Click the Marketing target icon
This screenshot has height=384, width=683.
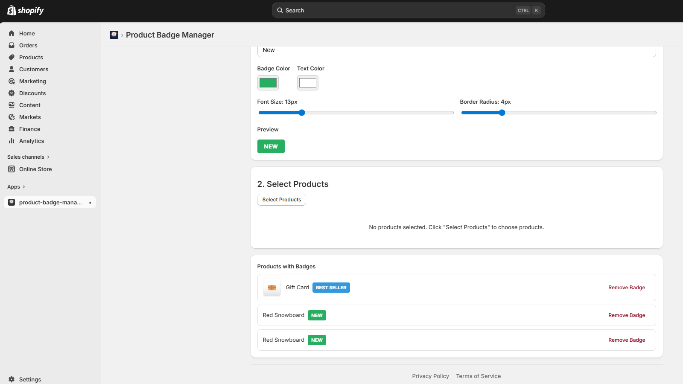12,81
